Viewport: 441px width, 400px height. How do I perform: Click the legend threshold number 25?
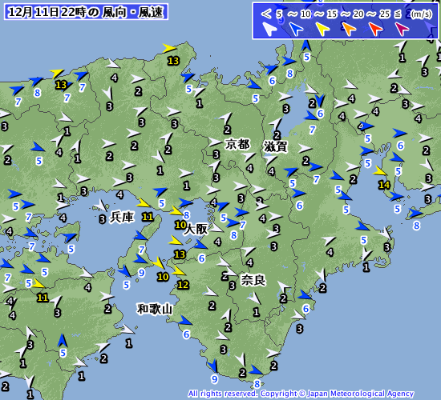(x=384, y=14)
